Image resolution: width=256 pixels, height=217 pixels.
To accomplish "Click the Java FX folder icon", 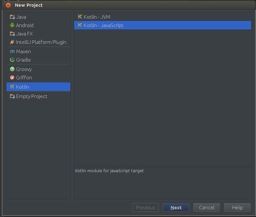I will click(x=12, y=34).
